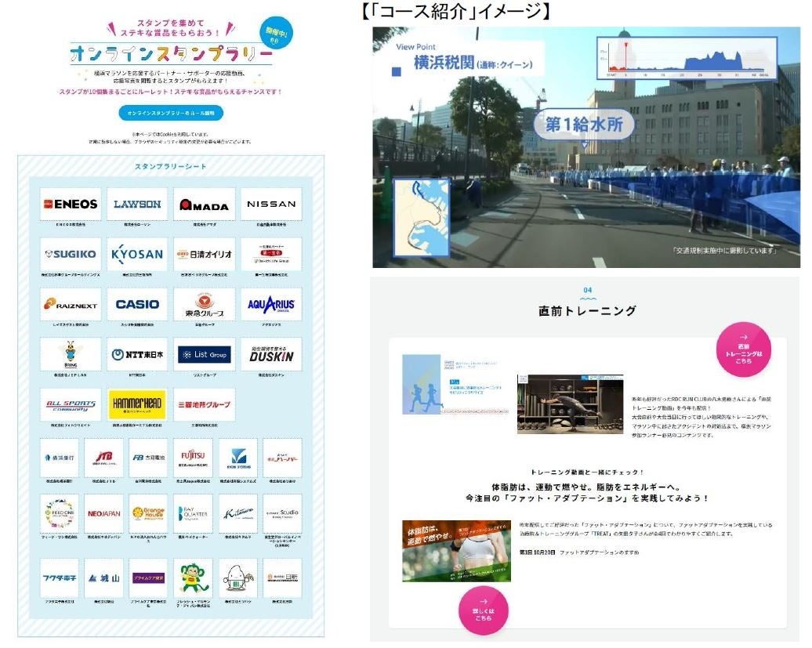Open the AMADA sponsor tile
This screenshot has height=648, width=812.
(x=204, y=205)
